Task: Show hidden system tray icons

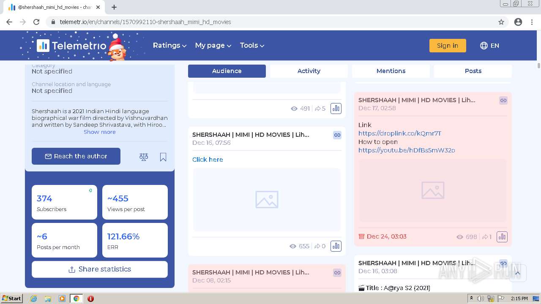Action: 471,299
